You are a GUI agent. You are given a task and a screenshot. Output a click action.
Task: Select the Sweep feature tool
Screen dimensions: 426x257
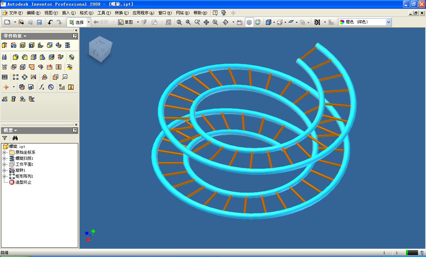(59, 45)
